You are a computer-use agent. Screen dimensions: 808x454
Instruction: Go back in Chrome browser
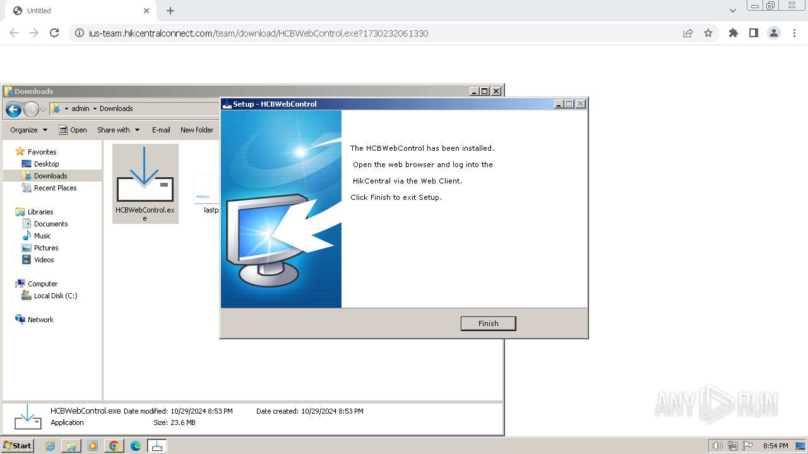coord(14,33)
